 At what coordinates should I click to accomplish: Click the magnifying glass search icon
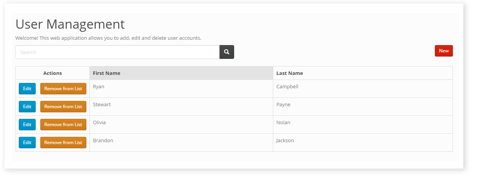tap(226, 52)
